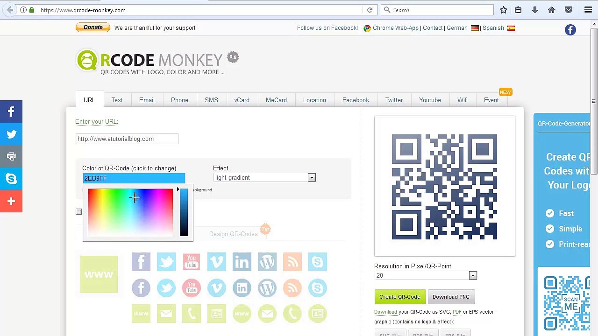Click the yellow Donate button
The height and width of the screenshot is (336, 598).
[x=93, y=28]
